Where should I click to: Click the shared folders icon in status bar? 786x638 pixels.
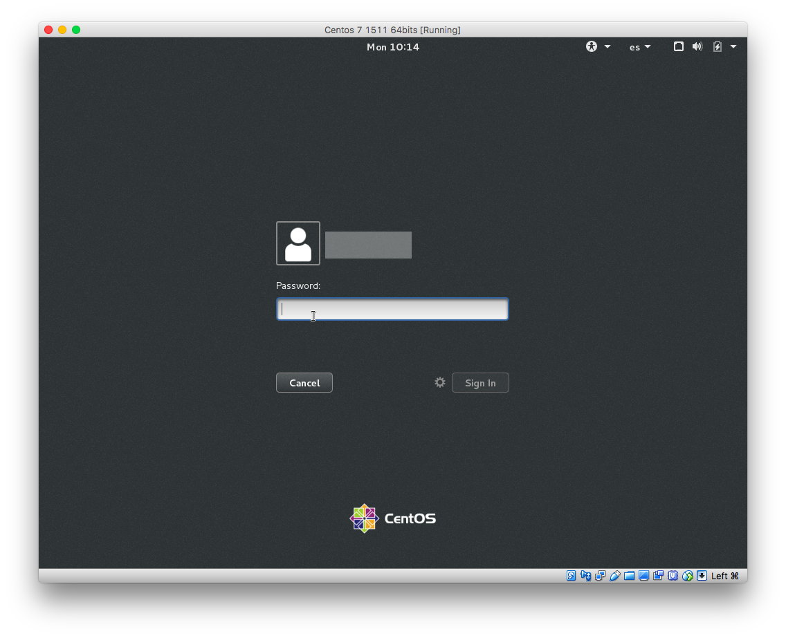[630, 575]
